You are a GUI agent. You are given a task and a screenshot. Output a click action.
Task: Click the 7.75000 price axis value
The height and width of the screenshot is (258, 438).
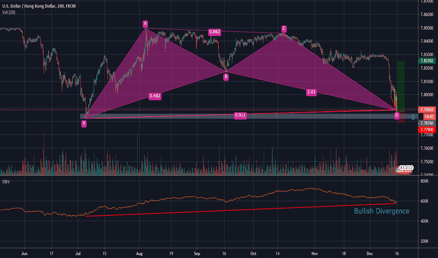point(427,162)
